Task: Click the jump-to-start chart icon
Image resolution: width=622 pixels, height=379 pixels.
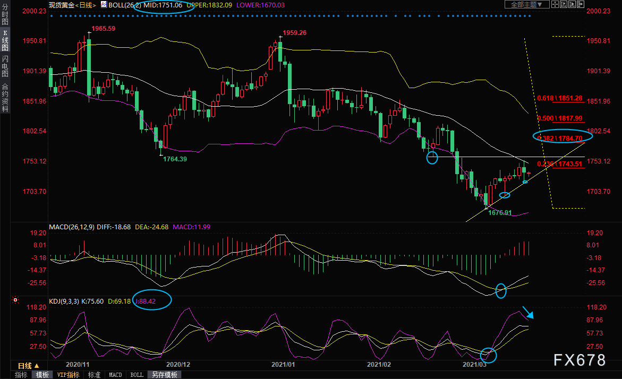Action: (564, 4)
